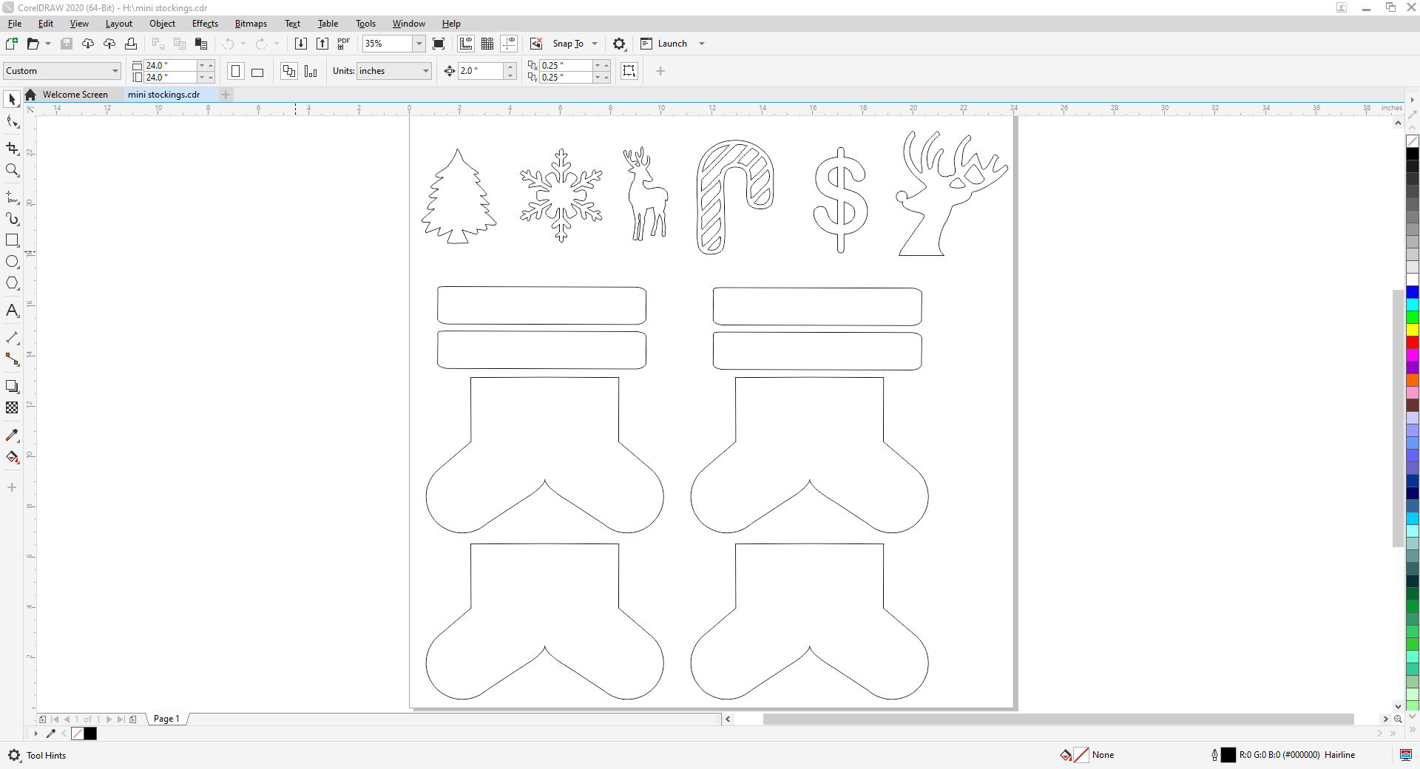Open the File menu
Image resolution: width=1420 pixels, height=769 pixels.
click(14, 24)
